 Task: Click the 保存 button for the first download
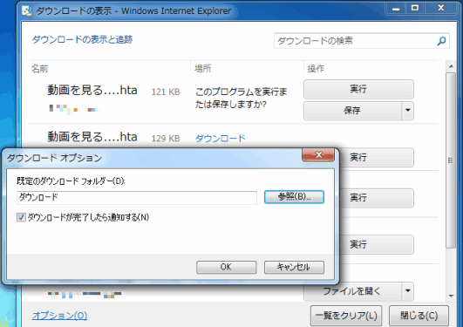click(x=352, y=111)
